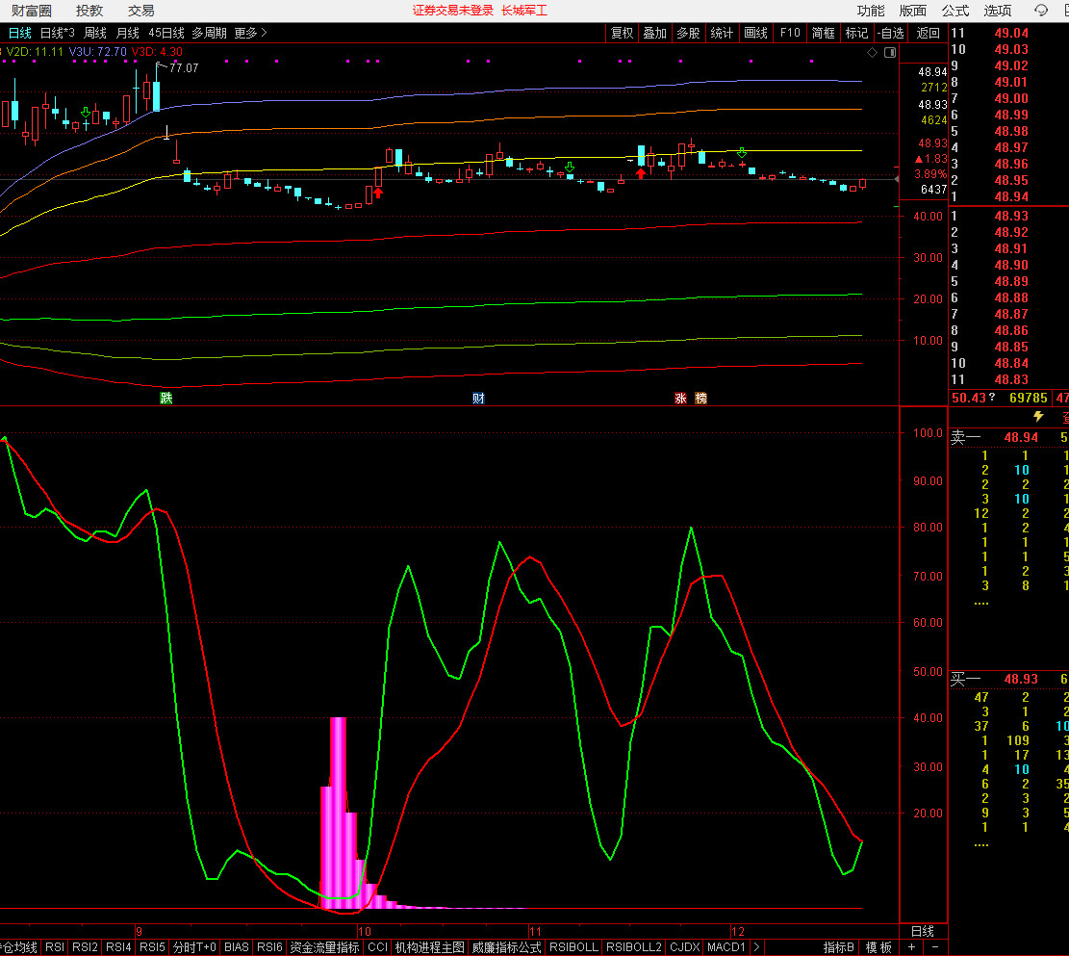Select the 资金流量指标 indicator tab
The width and height of the screenshot is (1069, 956).
[324, 947]
